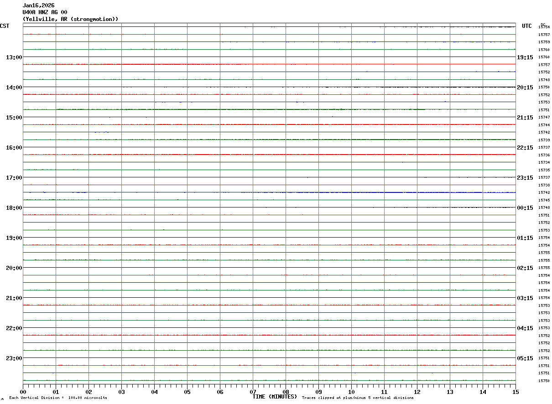Select the 17:00 CST time label
The image size is (552, 404).
coord(14,178)
